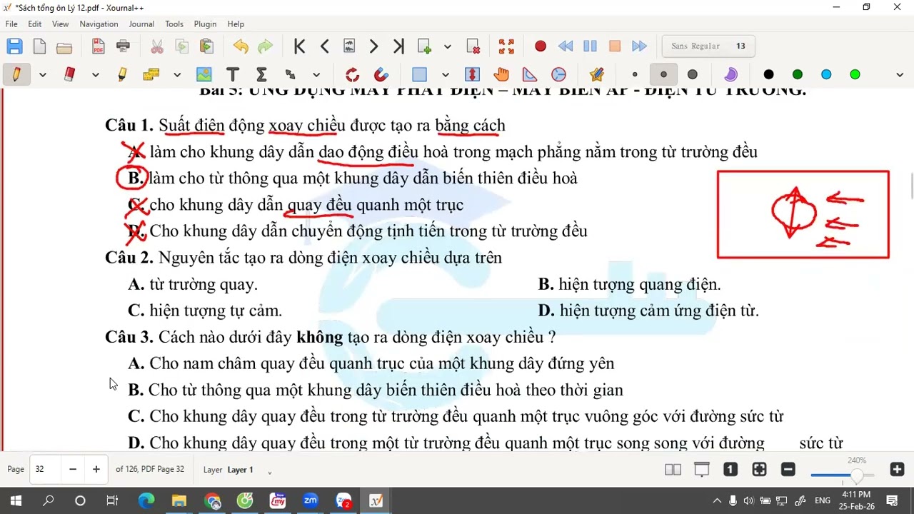The height and width of the screenshot is (514, 914).
Task: Stop the audio playback
Action: [x=615, y=46]
